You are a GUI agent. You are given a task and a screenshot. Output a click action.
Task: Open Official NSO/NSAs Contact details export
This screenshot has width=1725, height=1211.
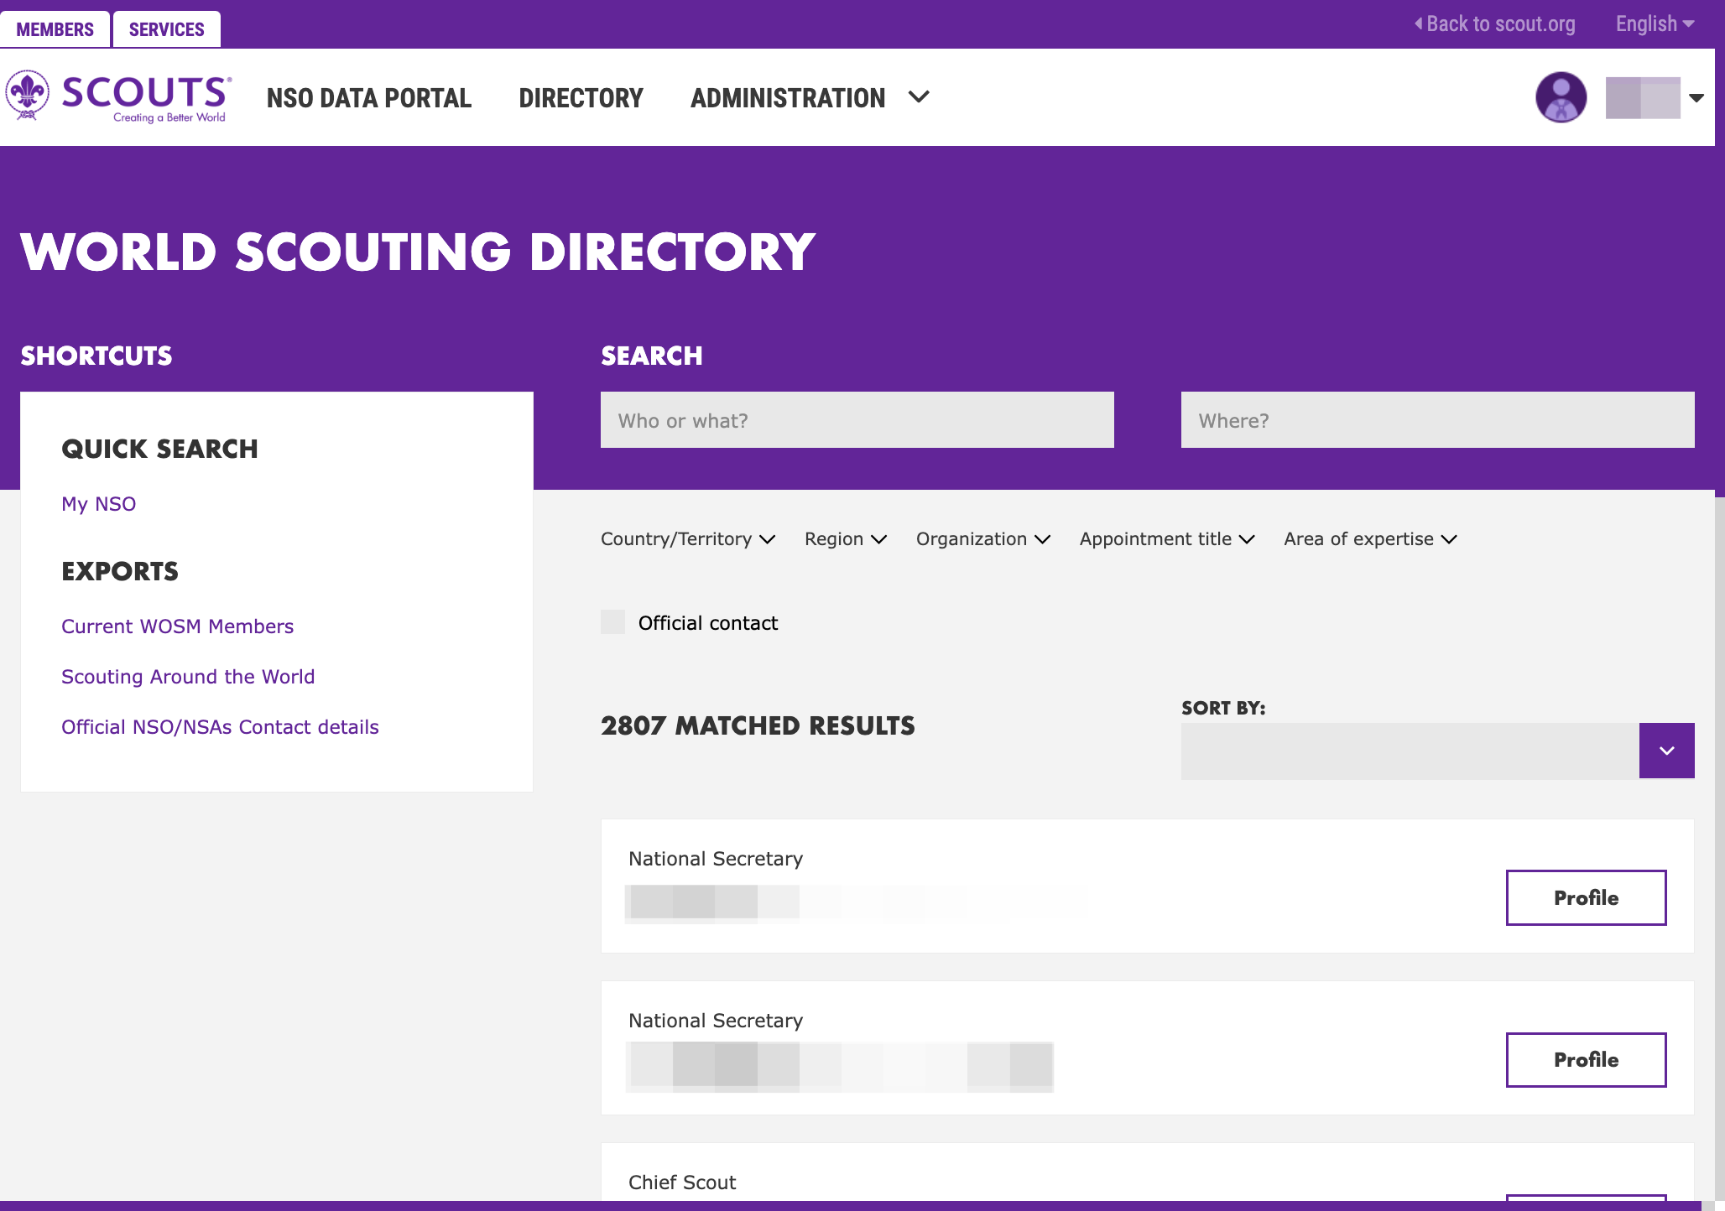220,727
